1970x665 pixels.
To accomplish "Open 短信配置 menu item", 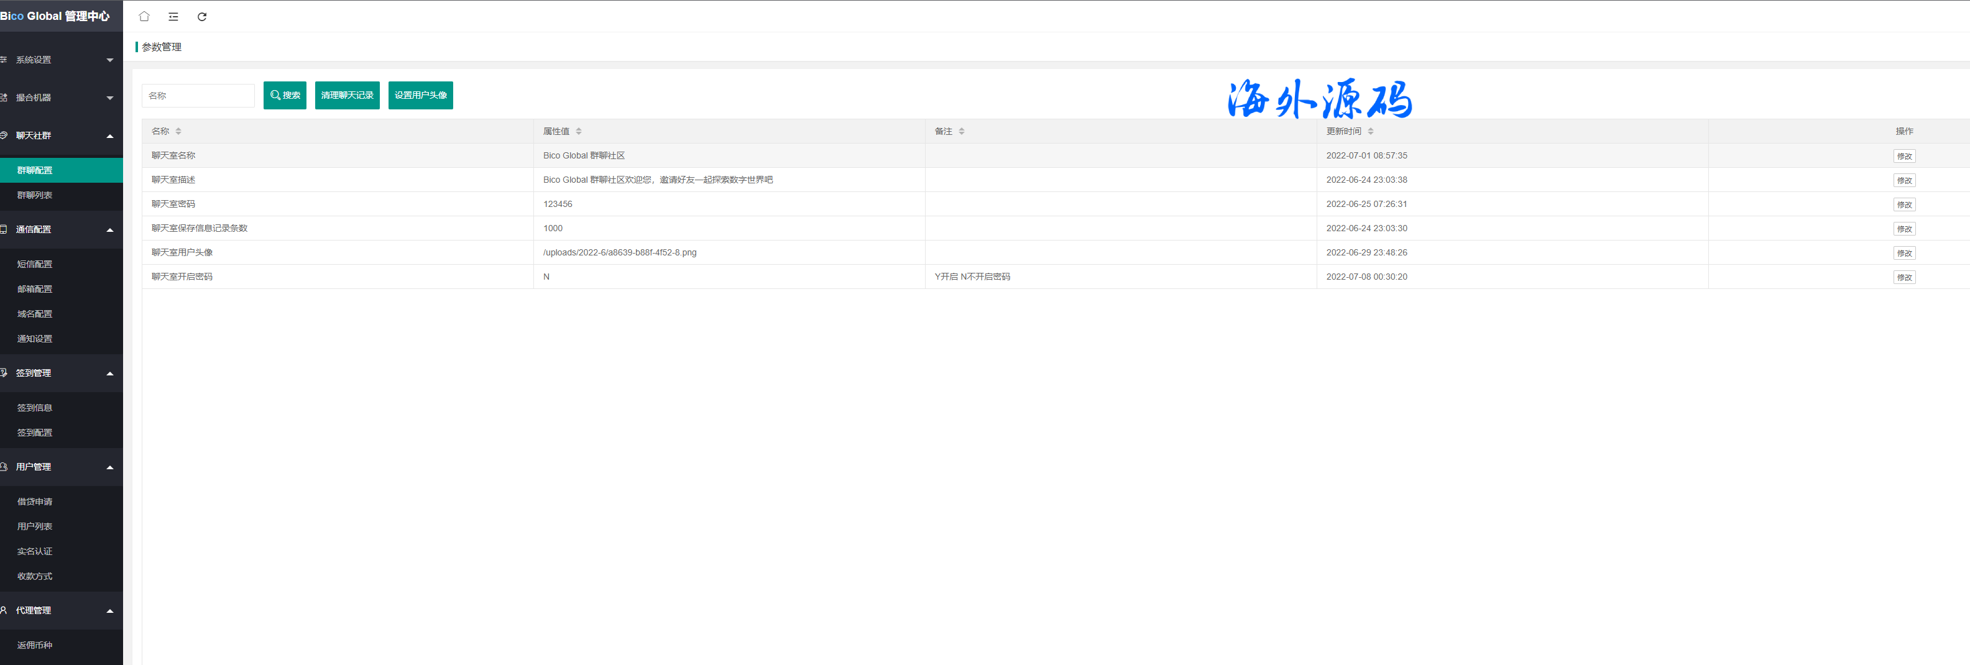I will point(35,264).
